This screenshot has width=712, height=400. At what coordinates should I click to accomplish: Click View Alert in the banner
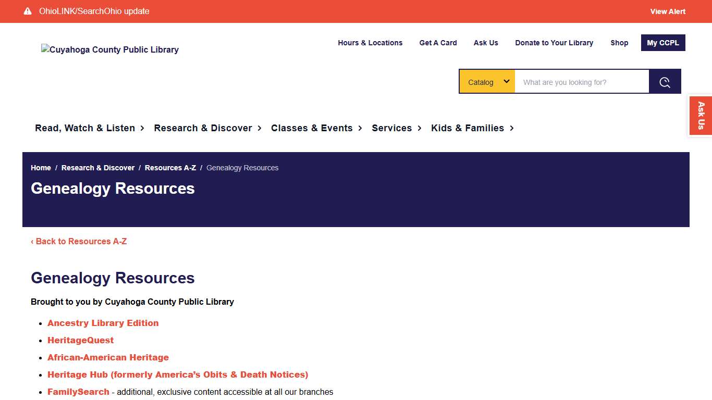pyautogui.click(x=667, y=11)
